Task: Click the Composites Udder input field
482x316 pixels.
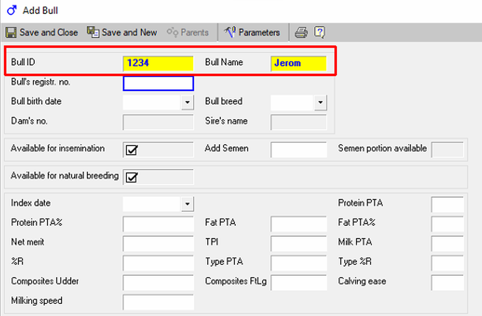Action: click(158, 283)
